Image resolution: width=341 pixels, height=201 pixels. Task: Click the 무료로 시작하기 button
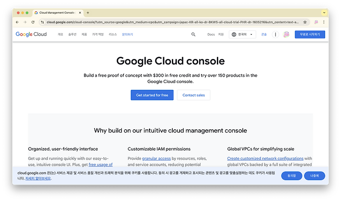[310, 34]
